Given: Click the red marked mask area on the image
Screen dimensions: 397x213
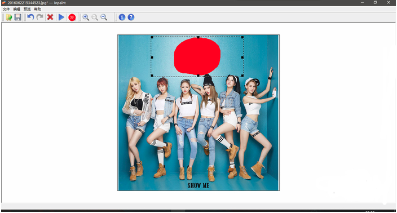Looking at the screenshot, I should tap(197, 56).
